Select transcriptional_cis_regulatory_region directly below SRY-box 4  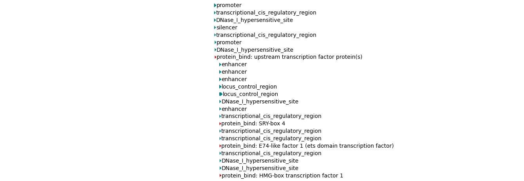click(271, 131)
